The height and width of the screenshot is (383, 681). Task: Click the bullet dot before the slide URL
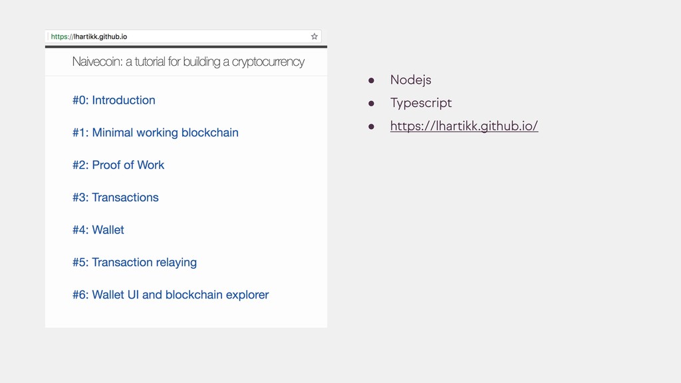click(x=372, y=126)
